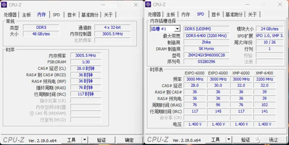Minimize the right CPU-Z window
289x145 pixels.
[x=247, y=5]
